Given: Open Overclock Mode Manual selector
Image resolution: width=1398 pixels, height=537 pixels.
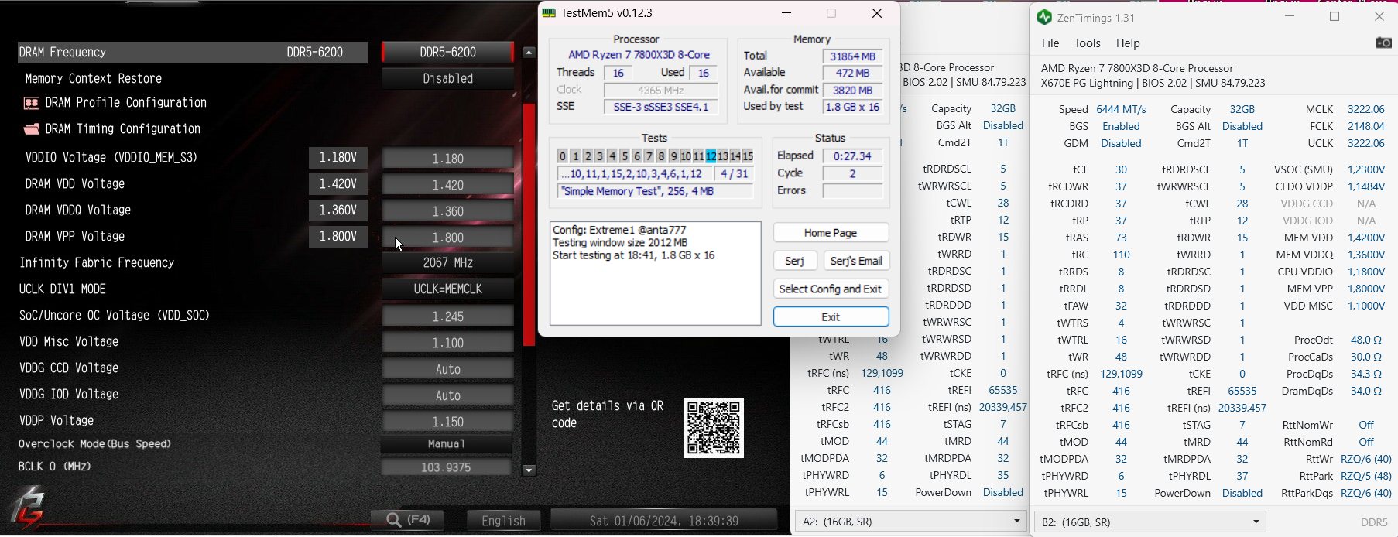Looking at the screenshot, I should (447, 444).
